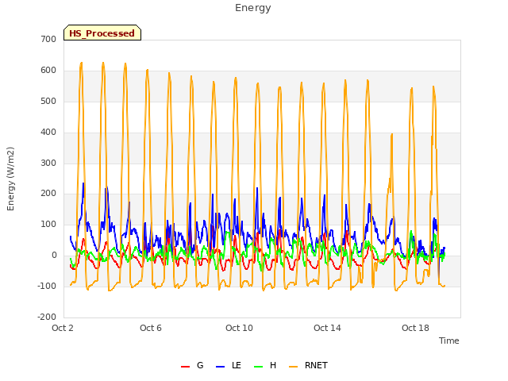Click the Oct 18 x-axis tick label

pyautogui.click(x=415, y=328)
